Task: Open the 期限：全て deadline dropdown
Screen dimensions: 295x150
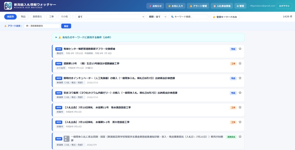Action: [x=156, y=17]
